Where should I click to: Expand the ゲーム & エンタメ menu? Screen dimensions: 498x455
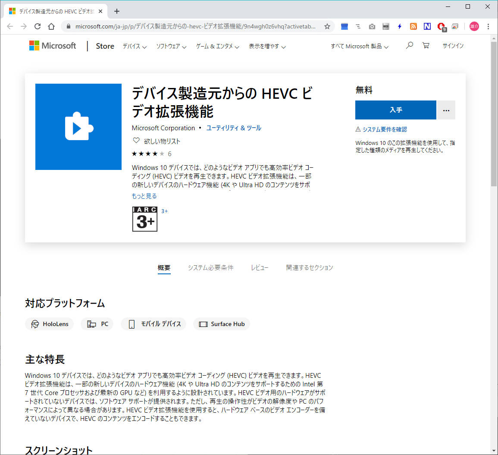click(x=218, y=47)
